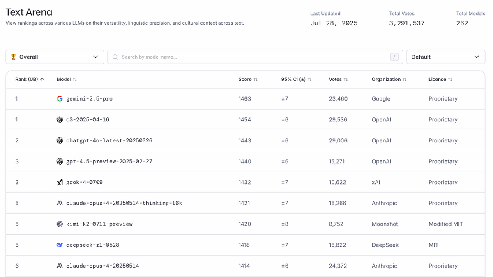Click the total models value 262
Screen dimensions: 493x277
click(x=462, y=23)
